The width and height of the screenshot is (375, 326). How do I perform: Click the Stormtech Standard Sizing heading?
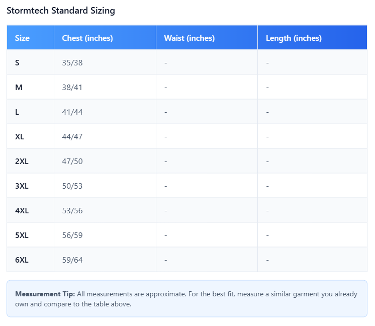pos(61,11)
